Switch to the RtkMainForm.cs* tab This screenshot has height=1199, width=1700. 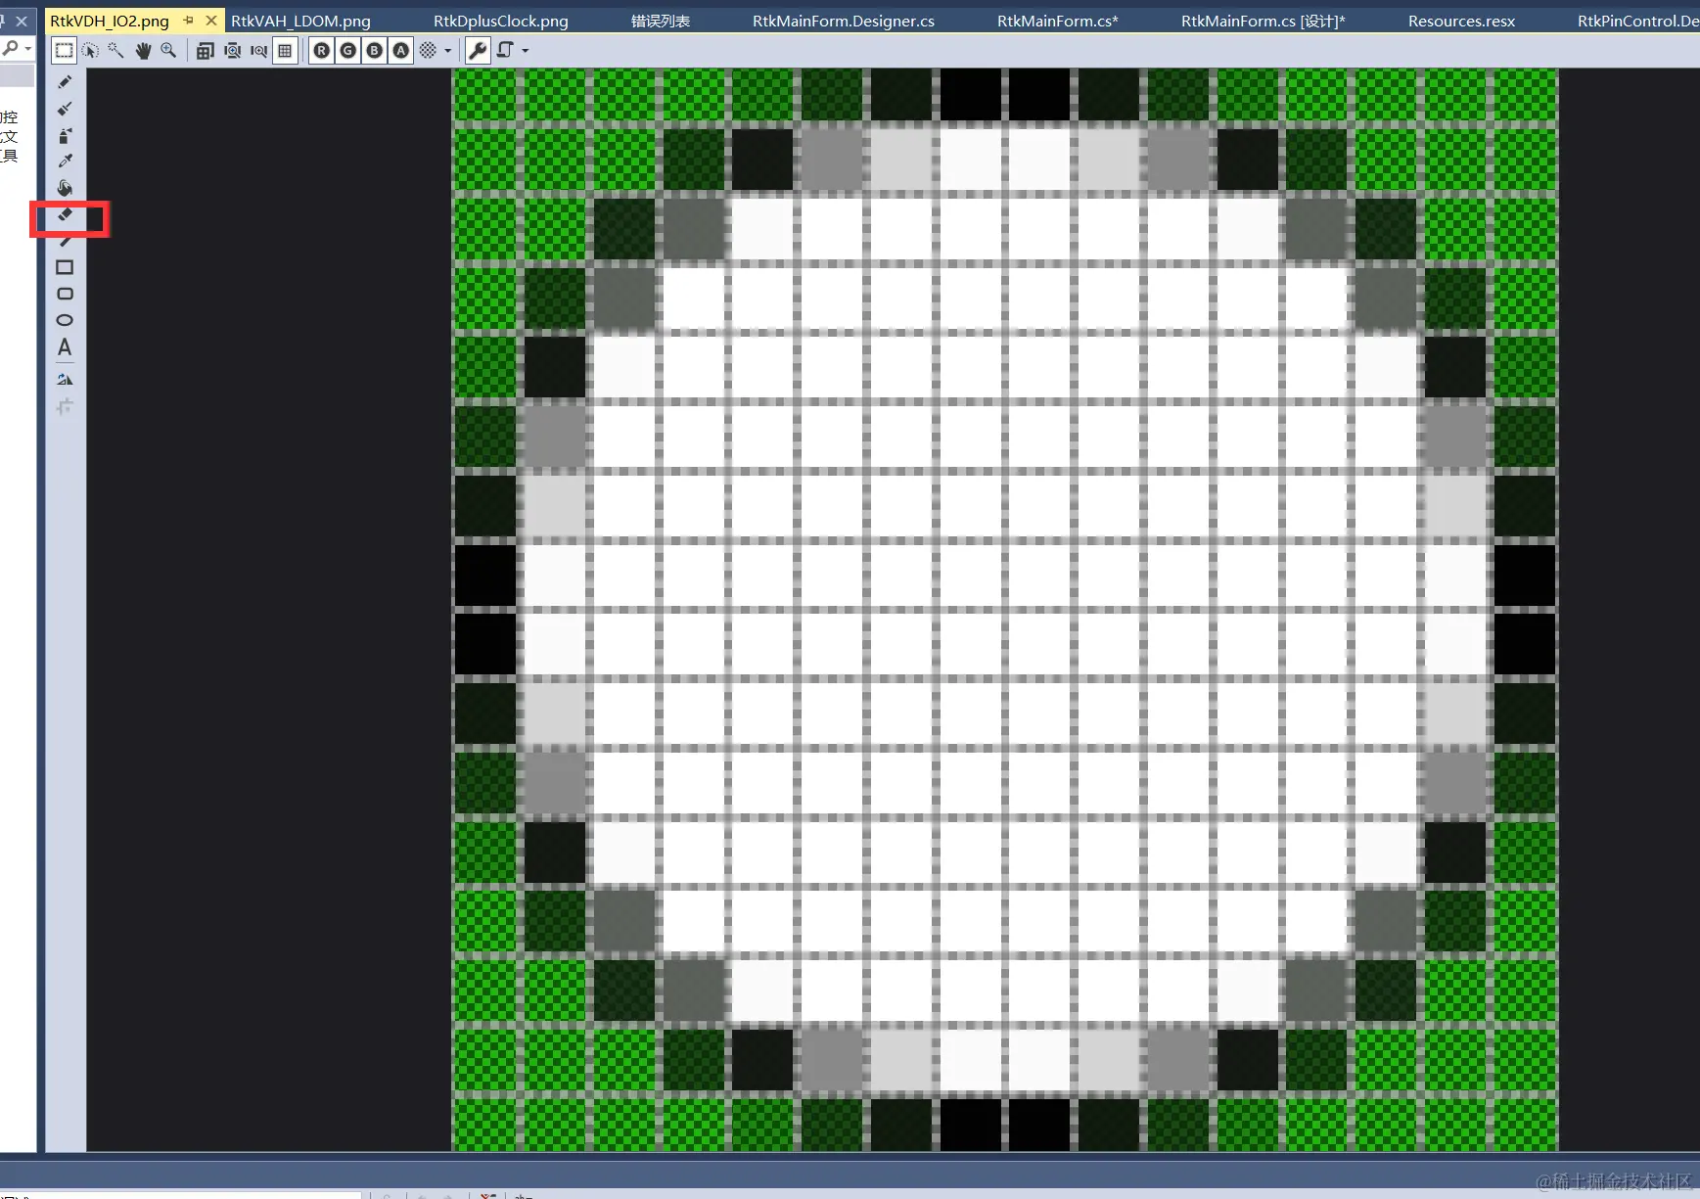click(1058, 21)
